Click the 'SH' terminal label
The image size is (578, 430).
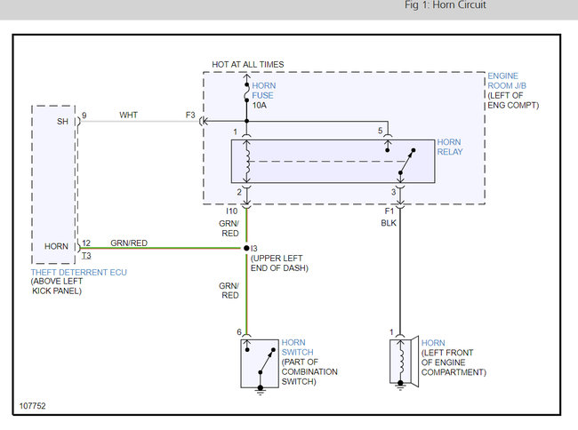point(62,122)
